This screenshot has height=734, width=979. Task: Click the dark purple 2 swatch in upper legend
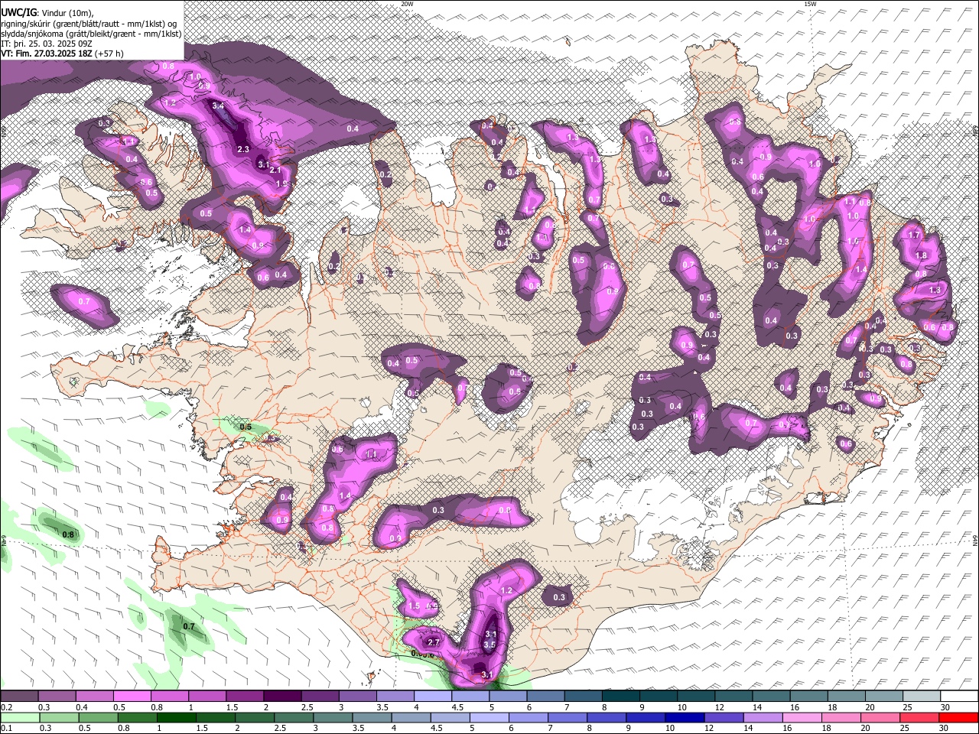point(282,697)
